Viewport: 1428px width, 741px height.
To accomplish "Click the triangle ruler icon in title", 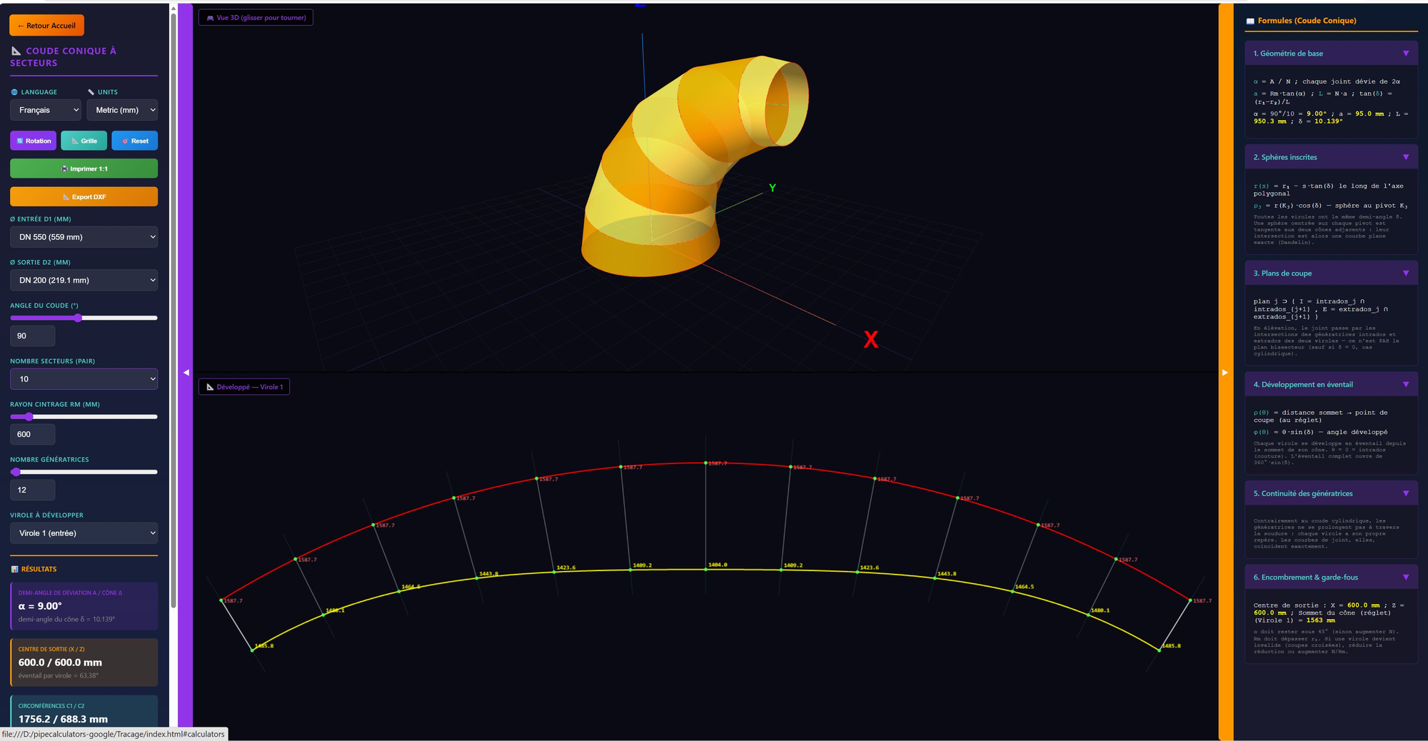I will pyautogui.click(x=16, y=51).
